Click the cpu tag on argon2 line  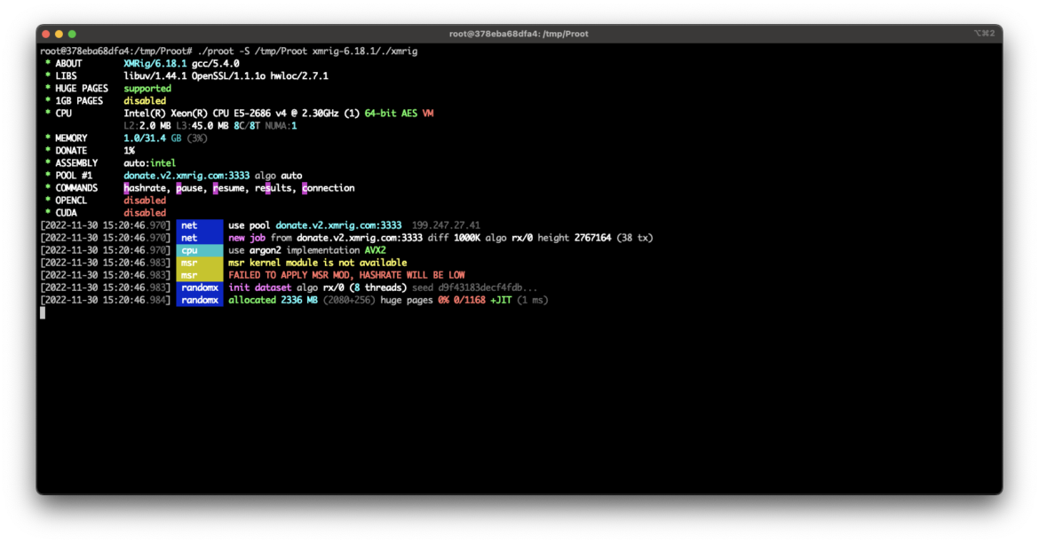click(x=200, y=250)
